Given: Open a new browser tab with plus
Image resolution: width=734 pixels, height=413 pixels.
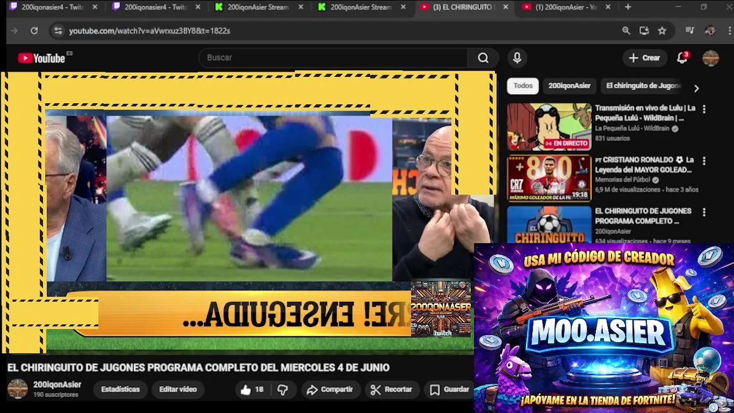Looking at the screenshot, I should pyautogui.click(x=628, y=7).
